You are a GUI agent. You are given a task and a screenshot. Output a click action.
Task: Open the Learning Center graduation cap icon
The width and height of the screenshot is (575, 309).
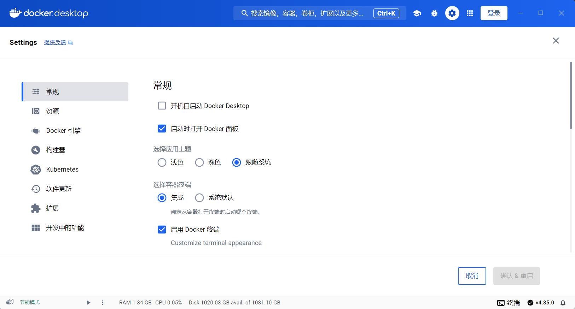point(417,13)
